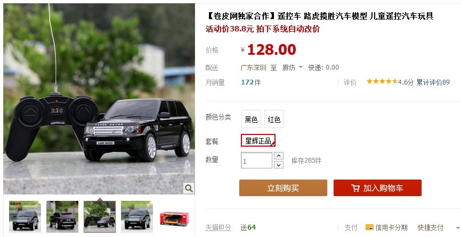View thumbnail of red boxed packaging

[x=174, y=218]
